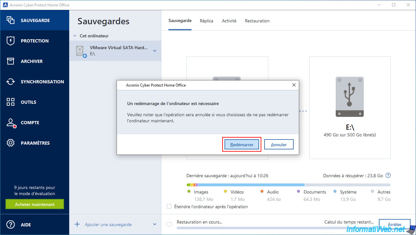The image size is (416, 235).
Task: Select VMware Virtual SATA Hard... backup entry
Action: [115, 51]
